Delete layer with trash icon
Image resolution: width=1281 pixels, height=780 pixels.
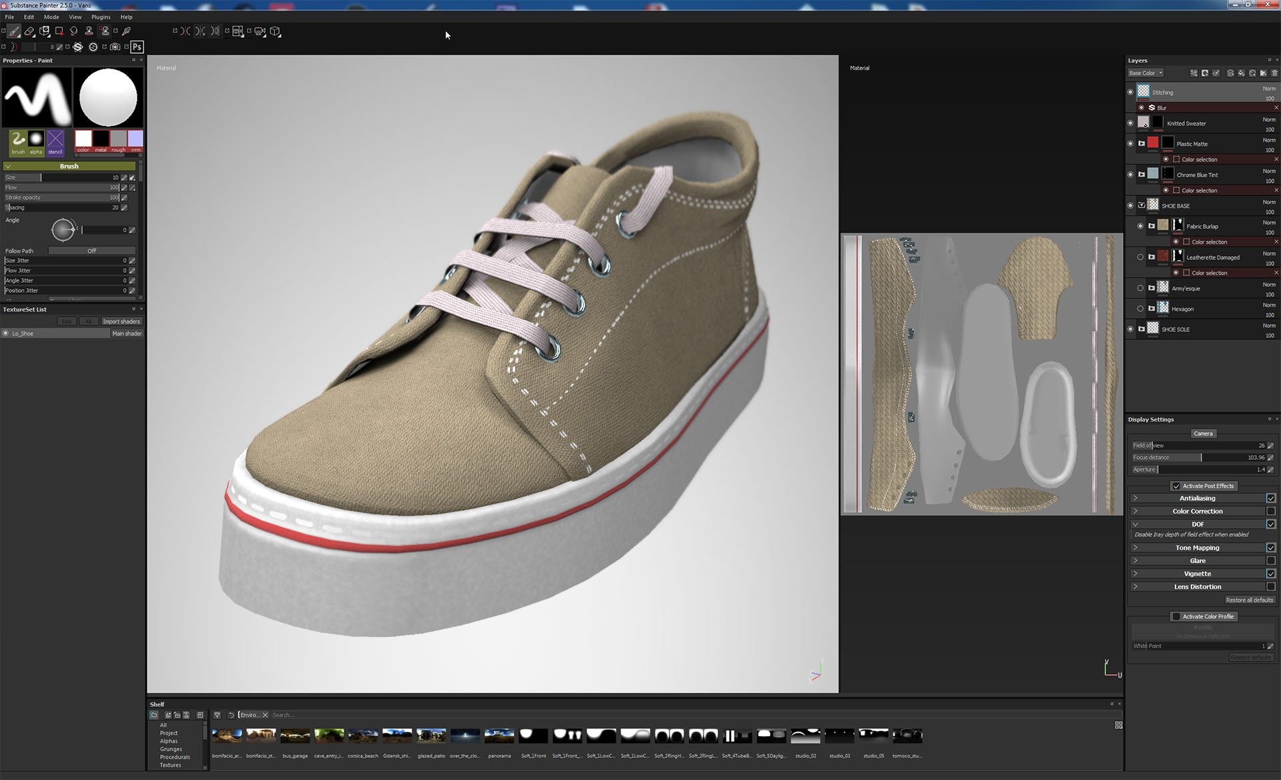1274,73
